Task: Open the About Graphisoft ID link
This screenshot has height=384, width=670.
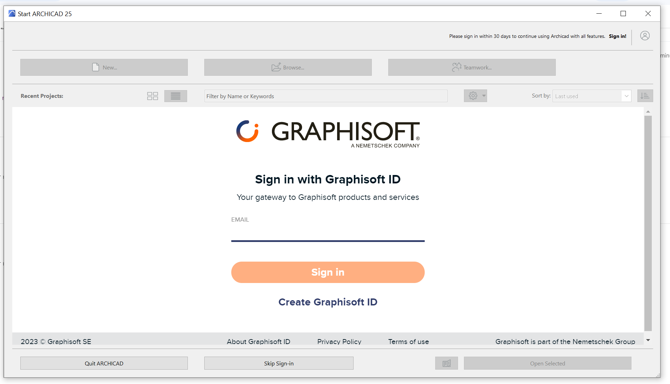Action: (x=258, y=342)
